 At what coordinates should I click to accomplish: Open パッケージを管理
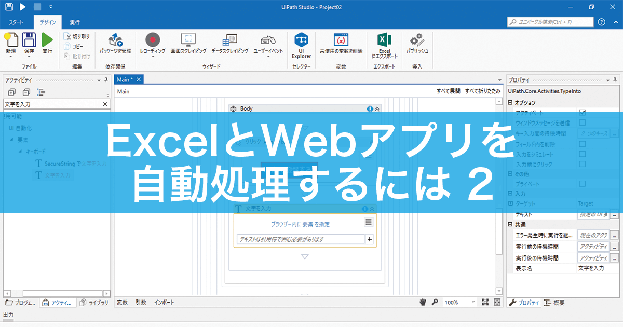pos(115,44)
